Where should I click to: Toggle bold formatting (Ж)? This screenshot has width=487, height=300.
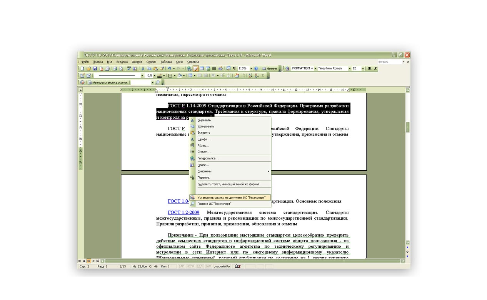tap(369, 68)
